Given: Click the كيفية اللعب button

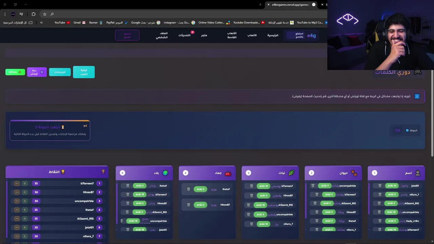Looking at the screenshot, I should click(x=84, y=72).
